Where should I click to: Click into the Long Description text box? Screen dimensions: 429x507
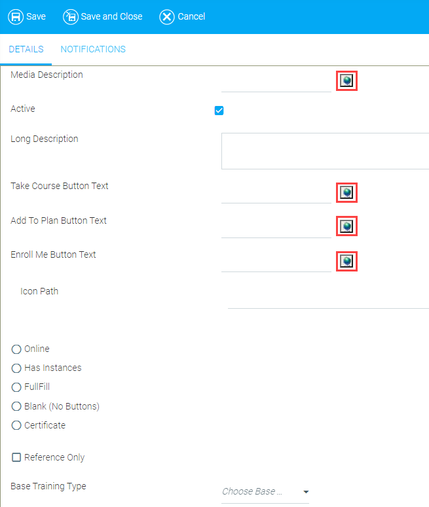[325, 151]
